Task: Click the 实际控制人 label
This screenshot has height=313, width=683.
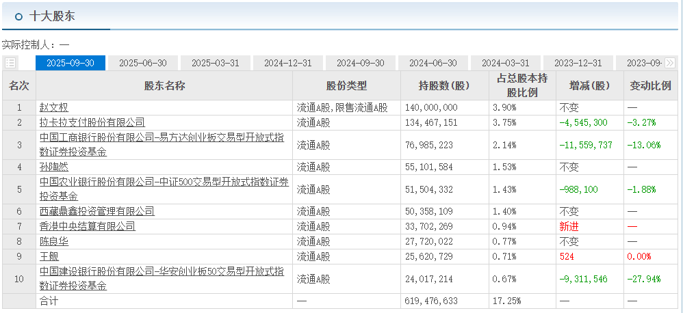Action: 28,45
